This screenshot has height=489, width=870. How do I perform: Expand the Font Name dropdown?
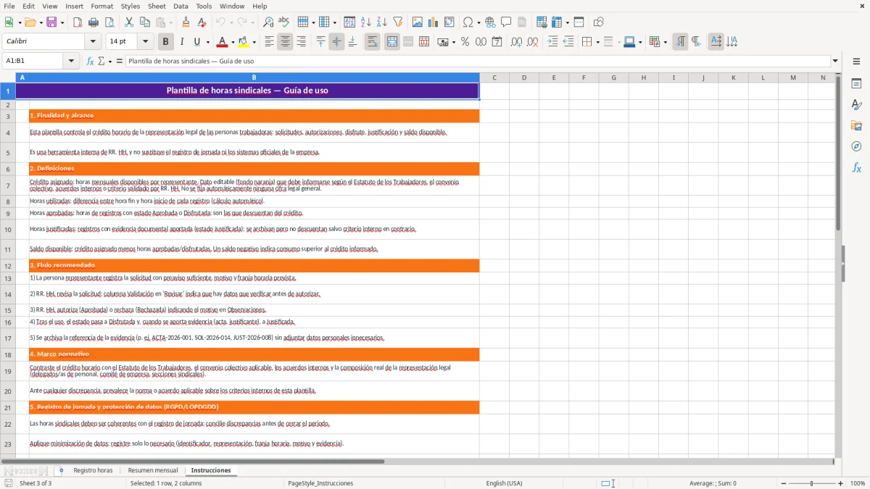(93, 42)
